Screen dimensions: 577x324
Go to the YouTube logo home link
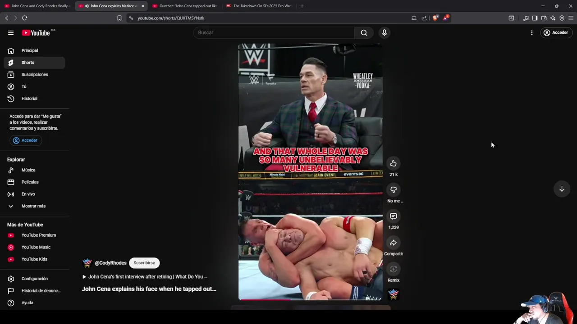(x=36, y=33)
